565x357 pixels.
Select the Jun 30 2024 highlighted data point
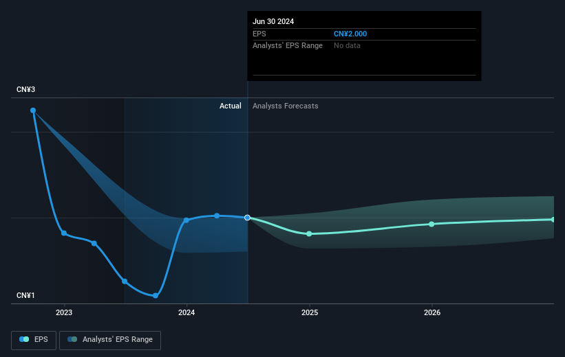pos(247,218)
